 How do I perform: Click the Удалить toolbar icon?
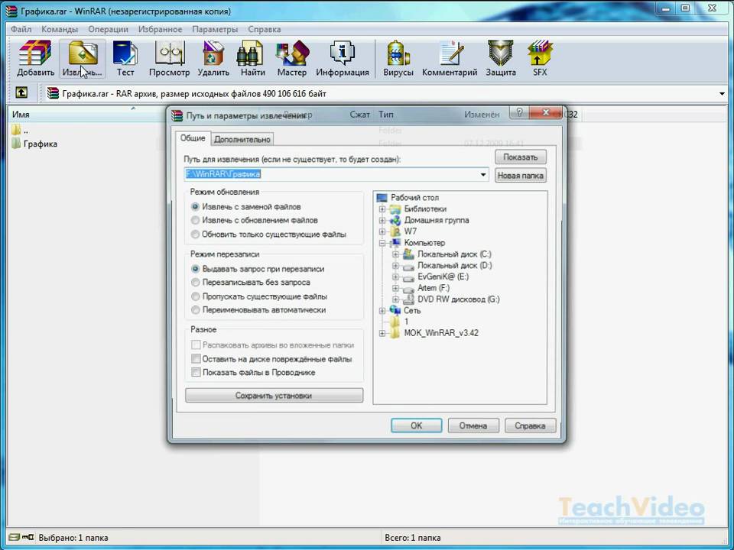click(213, 59)
